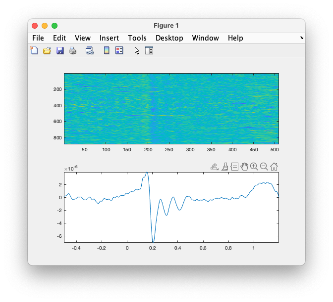Print the figure using the printer icon
Screen dimensions: 333x302
(x=73, y=50)
